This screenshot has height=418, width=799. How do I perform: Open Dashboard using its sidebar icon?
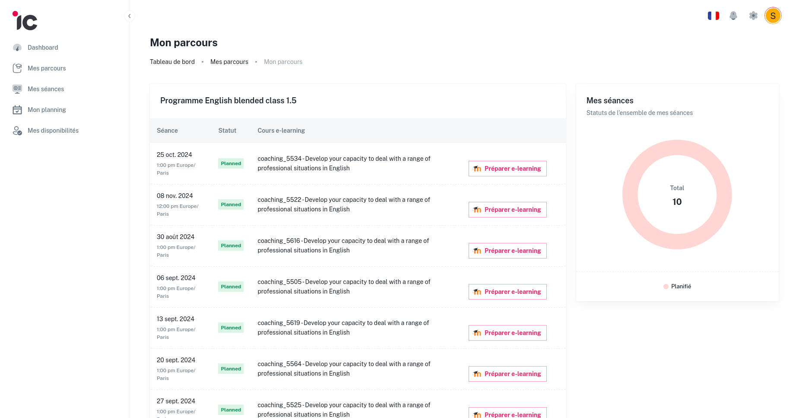tap(17, 48)
